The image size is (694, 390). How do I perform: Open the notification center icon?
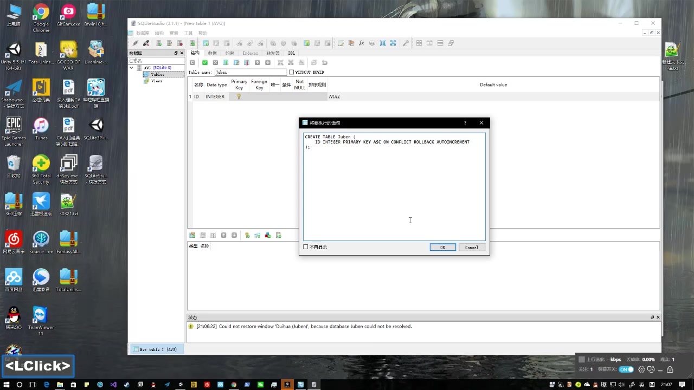coord(682,385)
